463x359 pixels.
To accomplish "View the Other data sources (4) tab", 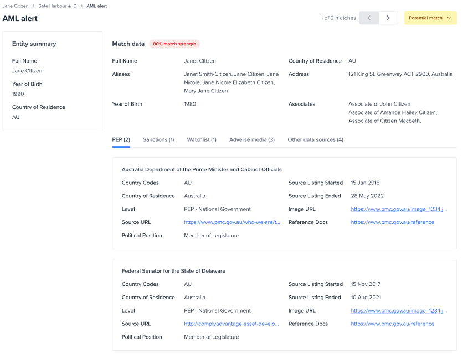I will [x=315, y=139].
